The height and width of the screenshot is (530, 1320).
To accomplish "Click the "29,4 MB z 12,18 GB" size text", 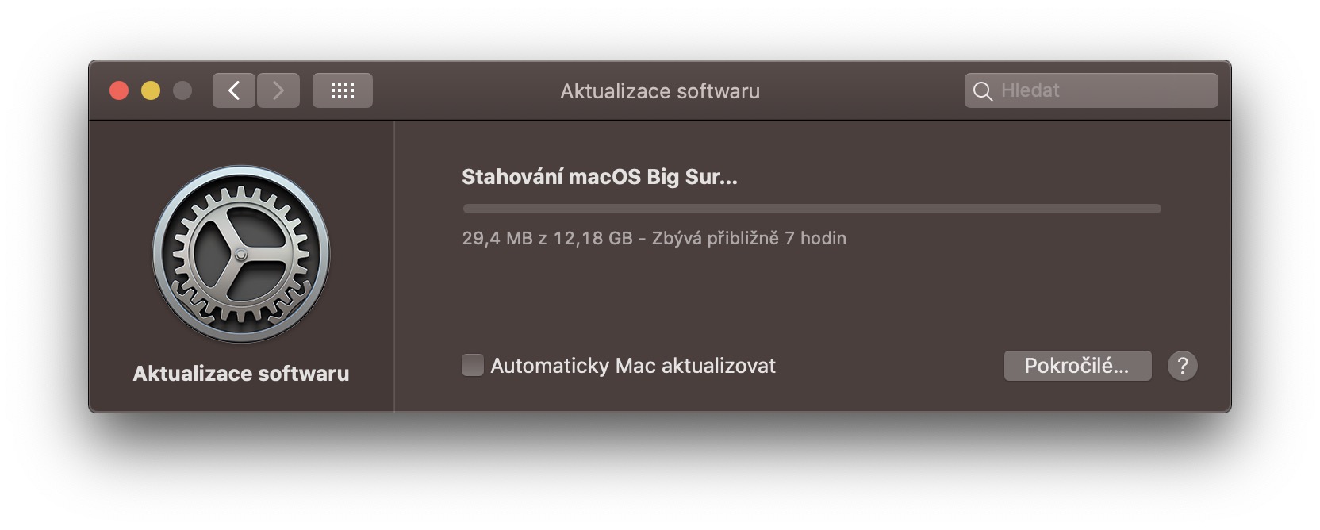I will (x=547, y=238).
